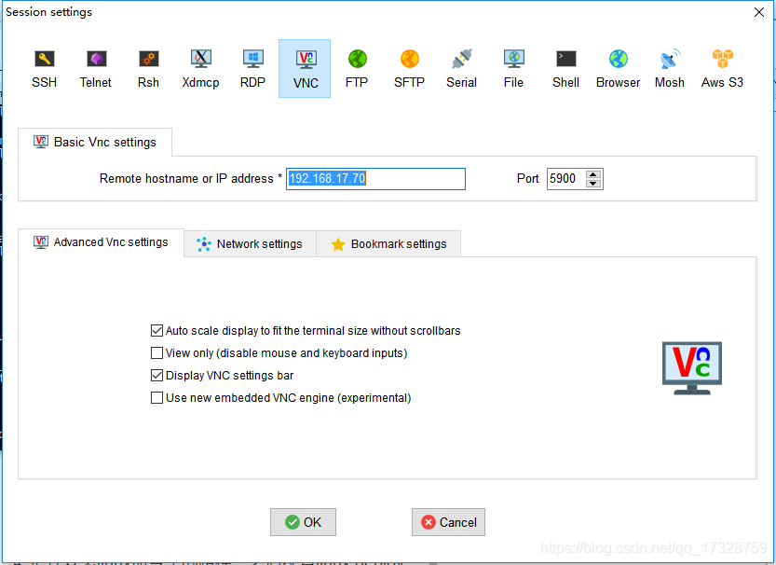Enable new embedded VNC engine option
Image resolution: width=776 pixels, height=565 pixels.
point(157,397)
